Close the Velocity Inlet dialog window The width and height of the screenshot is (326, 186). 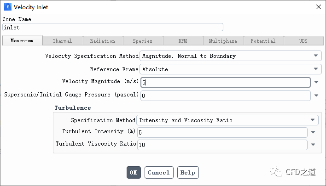318,7
